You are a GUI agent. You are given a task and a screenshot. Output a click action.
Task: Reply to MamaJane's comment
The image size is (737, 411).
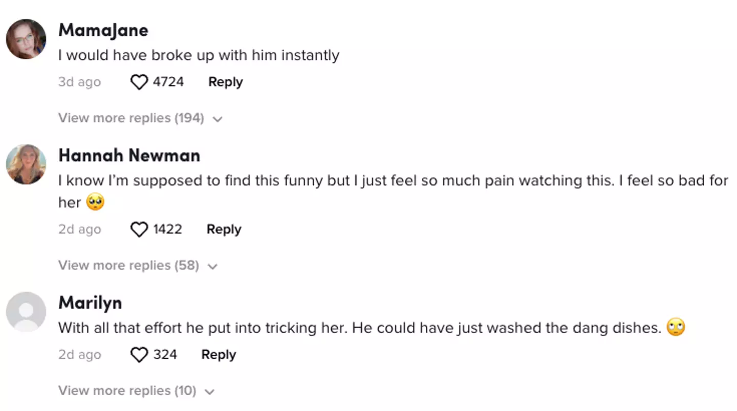tap(225, 82)
